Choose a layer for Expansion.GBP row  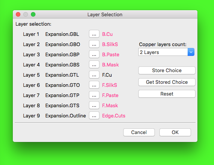pyautogui.click(x=94, y=54)
